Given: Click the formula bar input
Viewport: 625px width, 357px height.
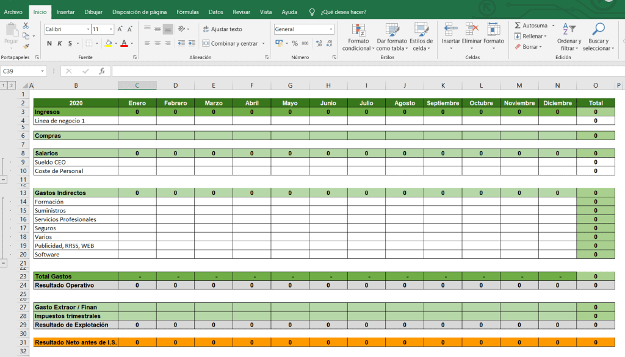Looking at the screenshot, I should pos(368,71).
